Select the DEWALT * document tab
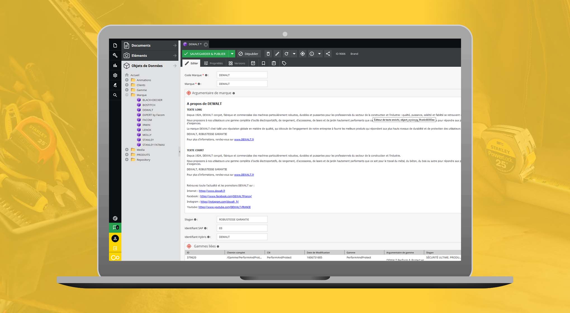 pyautogui.click(x=195, y=44)
